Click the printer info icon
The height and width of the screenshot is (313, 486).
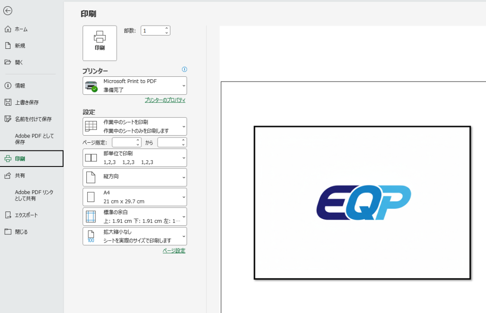[x=185, y=69]
